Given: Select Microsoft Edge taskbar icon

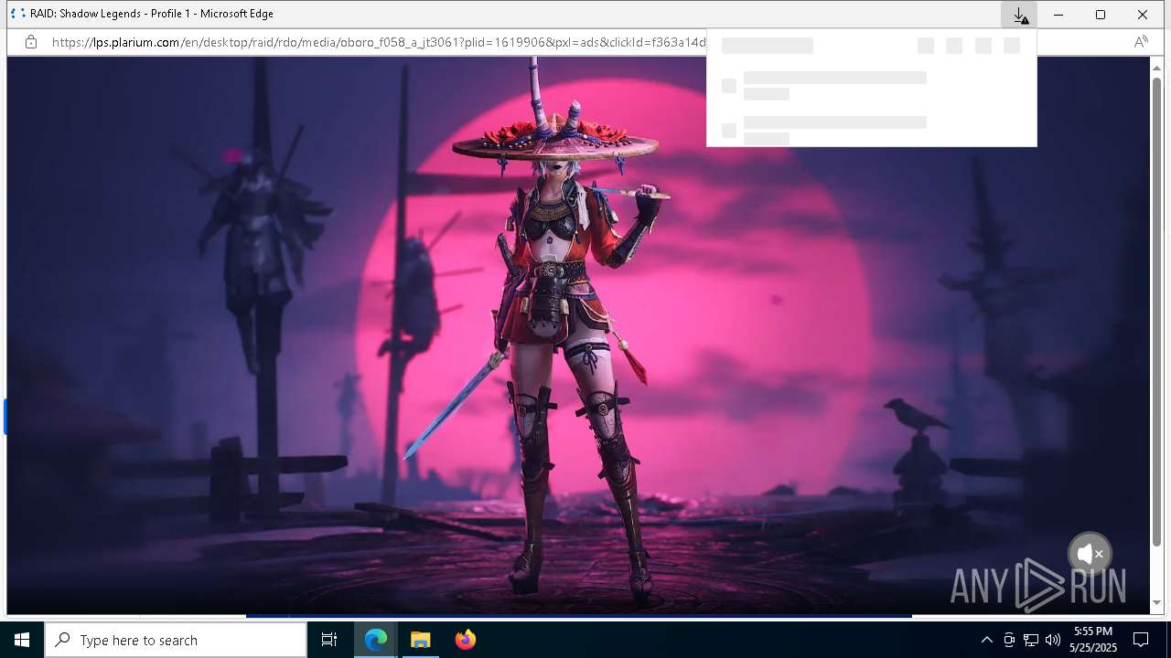Looking at the screenshot, I should 376,640.
